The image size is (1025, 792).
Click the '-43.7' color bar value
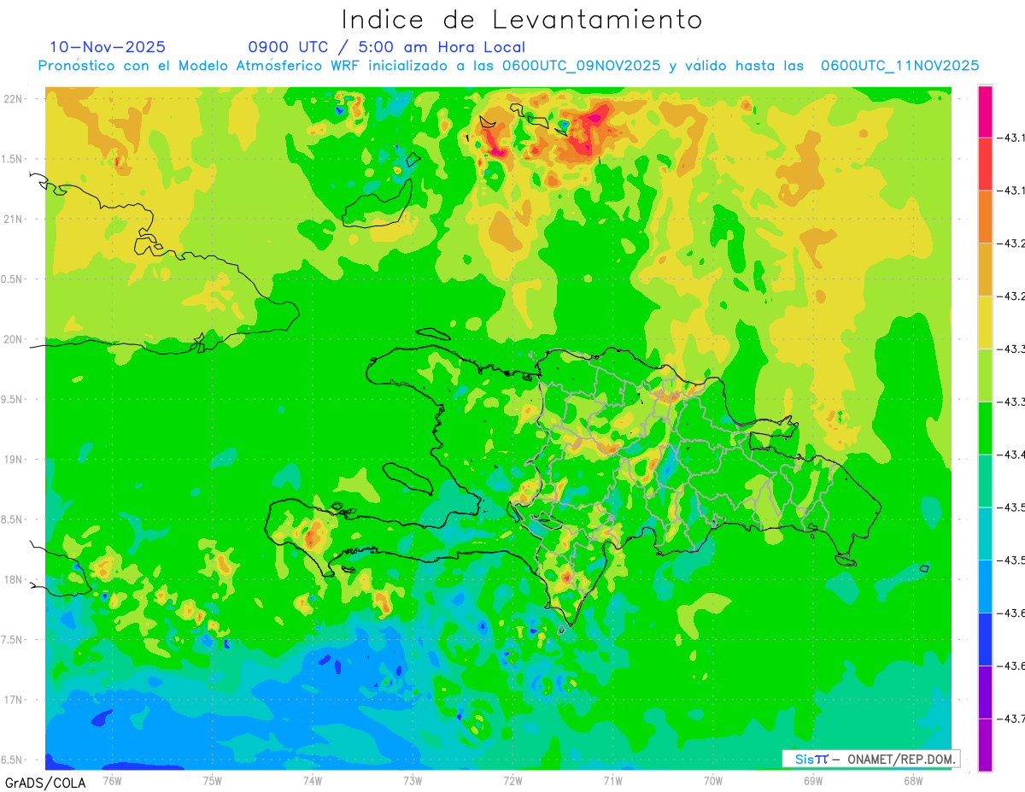(x=1010, y=719)
